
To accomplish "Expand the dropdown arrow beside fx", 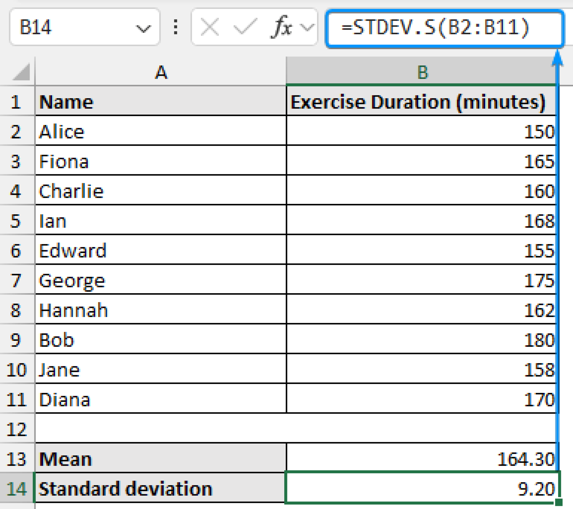I will (307, 27).
